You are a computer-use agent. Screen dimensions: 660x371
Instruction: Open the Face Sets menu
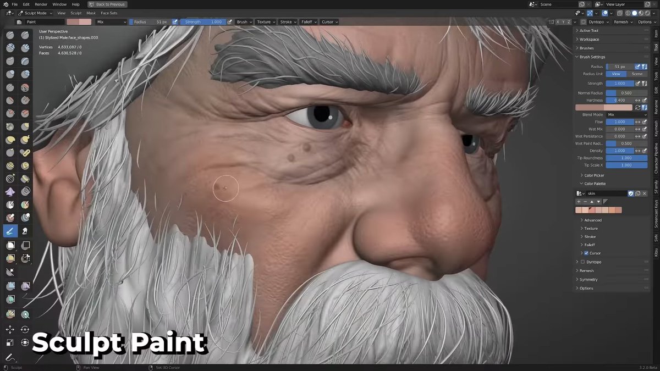pyautogui.click(x=109, y=13)
